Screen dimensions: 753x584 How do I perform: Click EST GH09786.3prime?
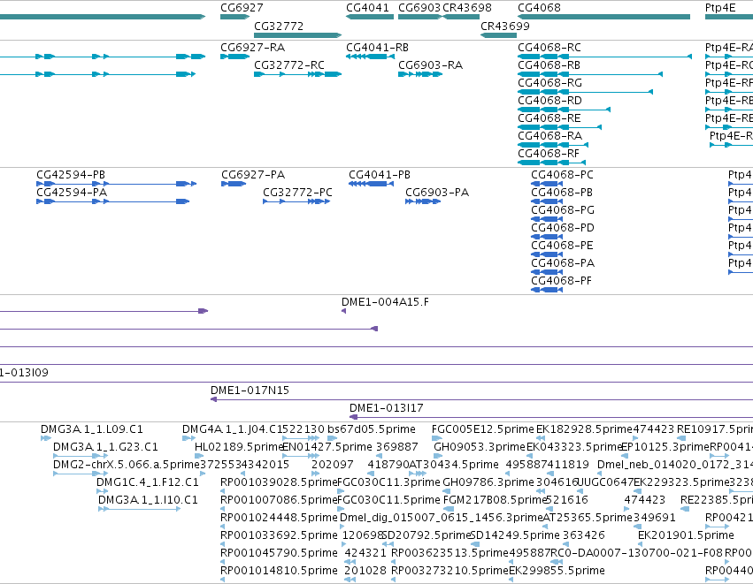click(446, 491)
